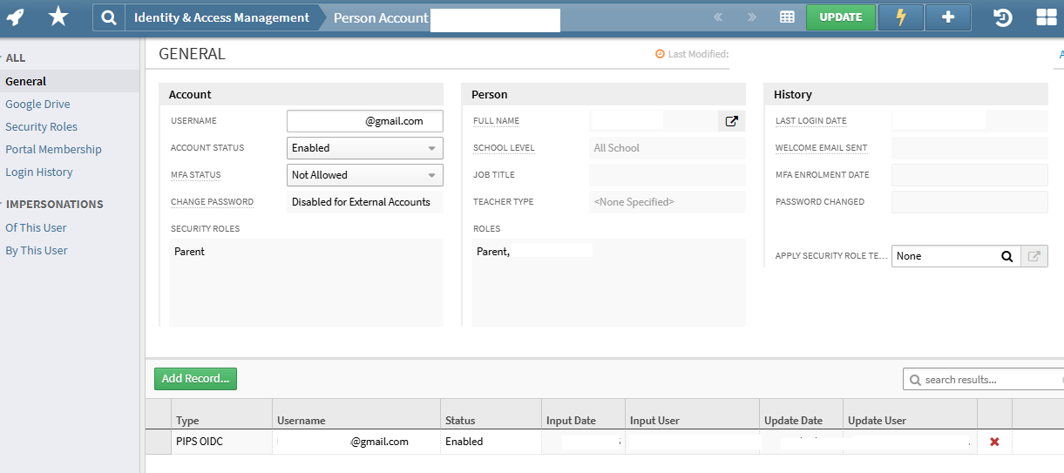The height and width of the screenshot is (473, 1064).
Task: Click the Last Modified clock icon
Action: (660, 54)
